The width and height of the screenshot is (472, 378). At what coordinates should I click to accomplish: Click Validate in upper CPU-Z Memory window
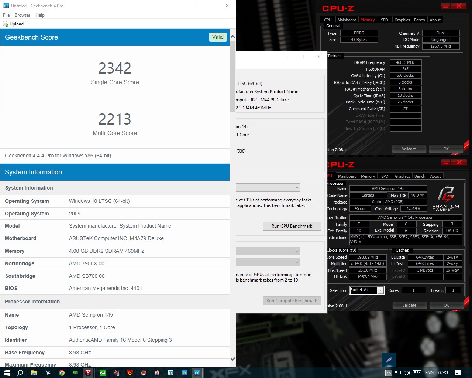click(409, 149)
